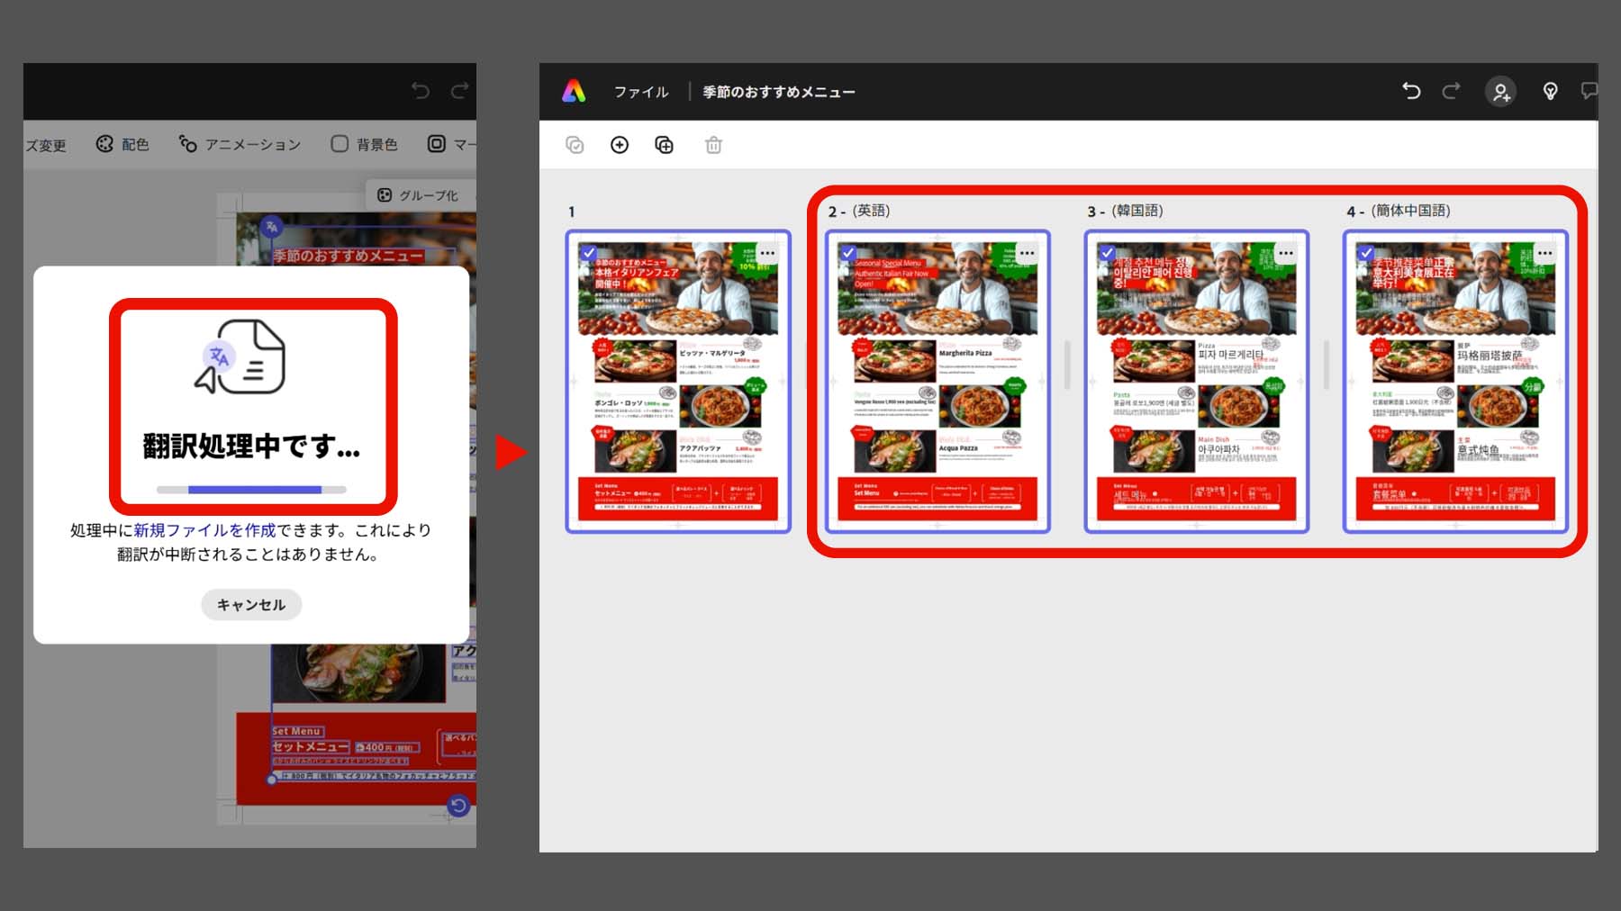
Task: Toggle checkbox on page 4 簡体中国語 thumbnail
Action: coord(1366,253)
